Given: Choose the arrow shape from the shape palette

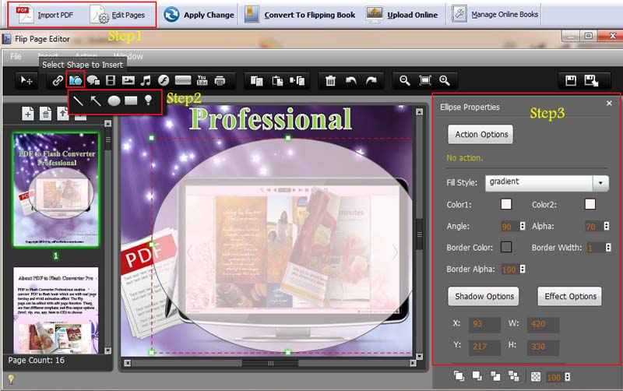Looking at the screenshot, I should pos(96,101).
